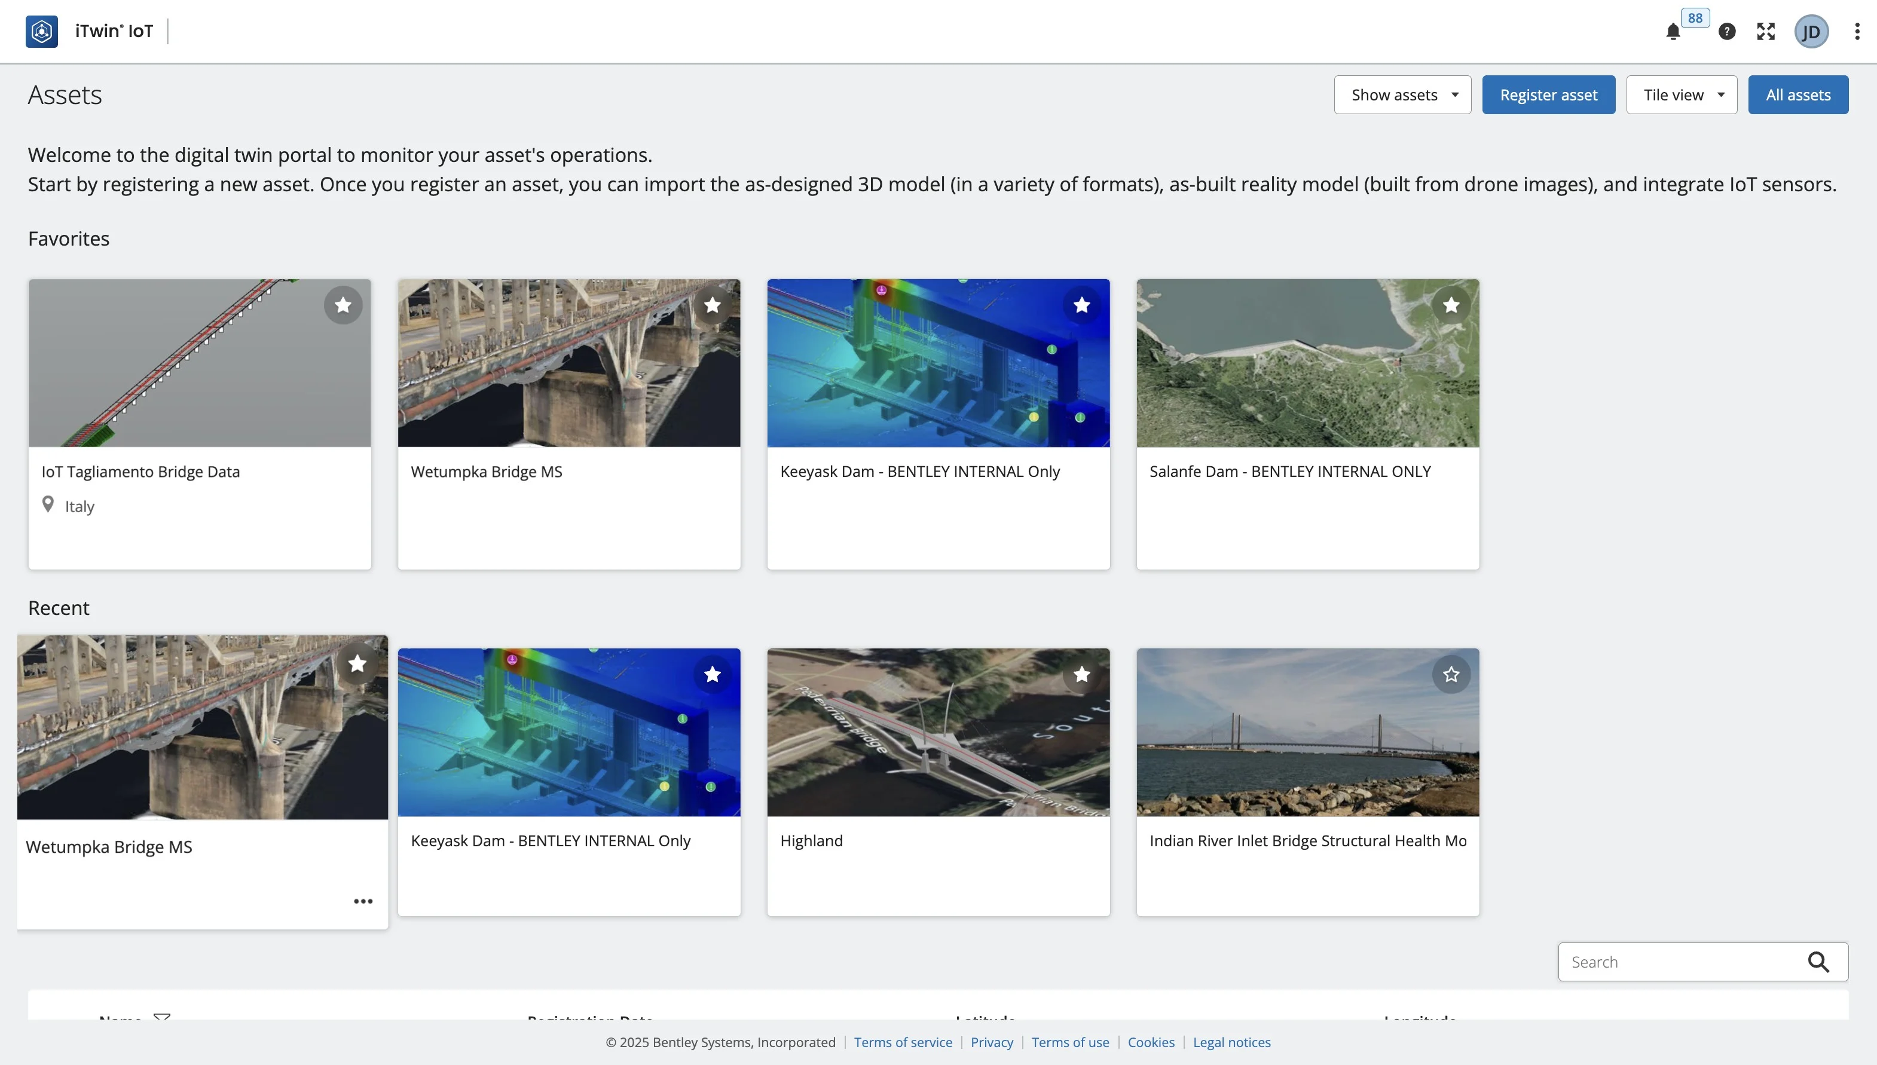Click the iTwin IoT logo icon

click(x=42, y=32)
